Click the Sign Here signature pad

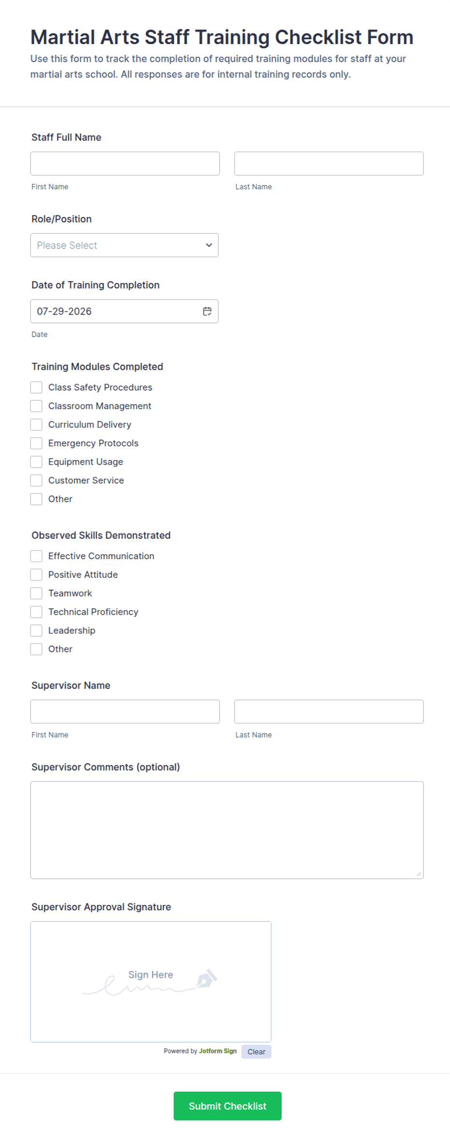(x=151, y=982)
